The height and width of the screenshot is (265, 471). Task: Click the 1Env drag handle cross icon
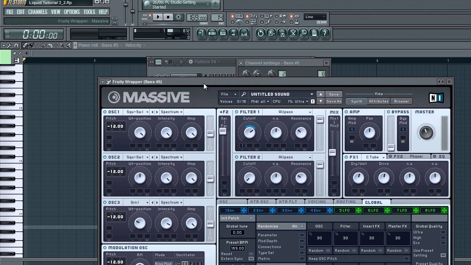coord(244,210)
